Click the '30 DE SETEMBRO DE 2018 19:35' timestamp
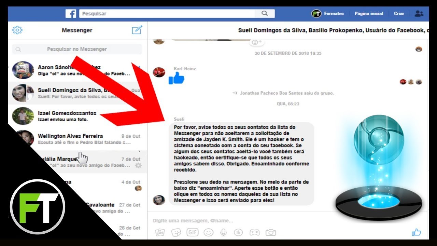The image size is (437, 246). (288, 53)
